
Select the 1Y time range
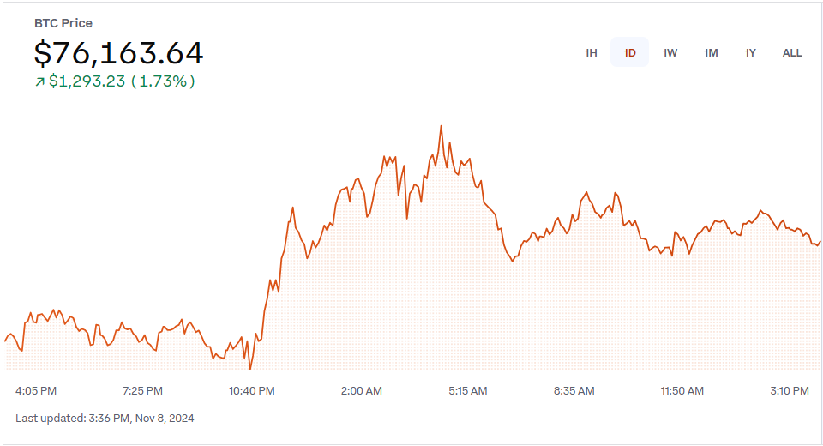tap(750, 53)
